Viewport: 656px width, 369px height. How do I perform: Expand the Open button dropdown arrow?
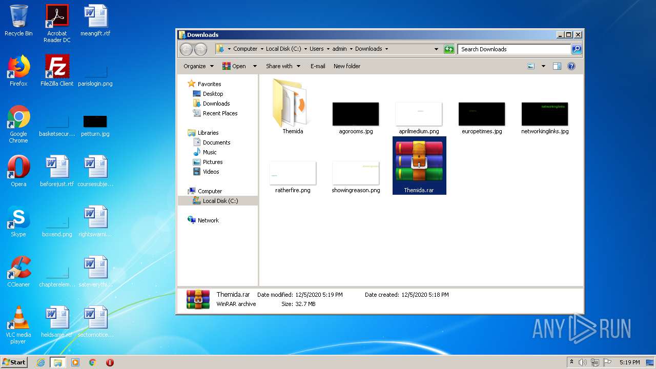coord(254,66)
